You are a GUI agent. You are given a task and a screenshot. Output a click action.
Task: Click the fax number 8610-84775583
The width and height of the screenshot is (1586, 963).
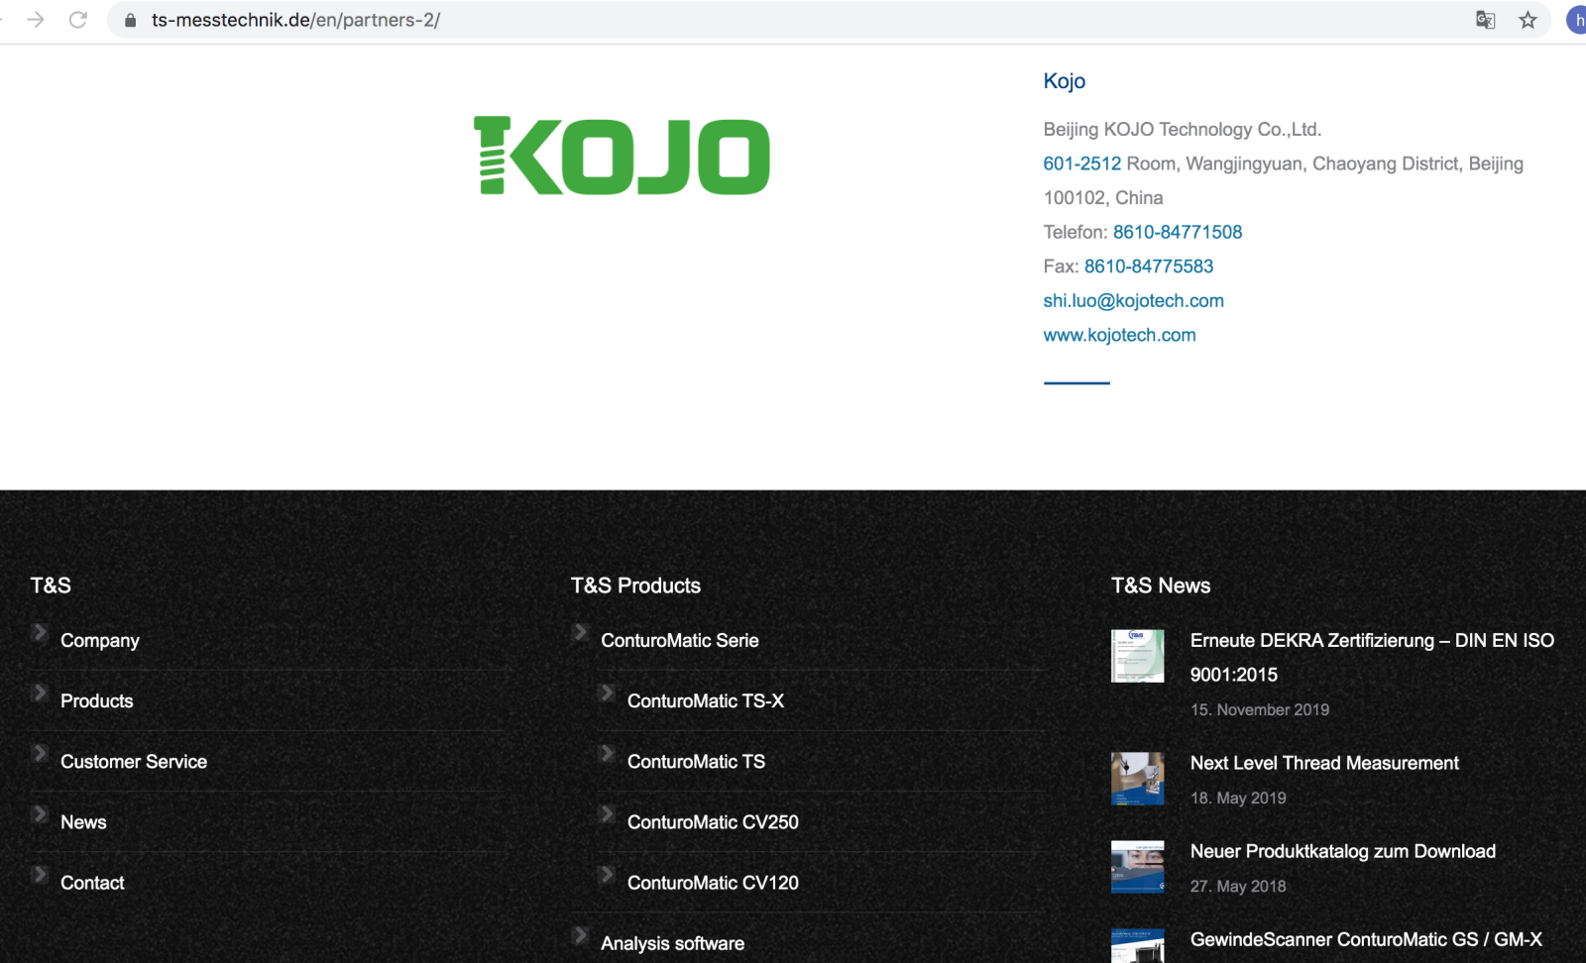coord(1148,267)
